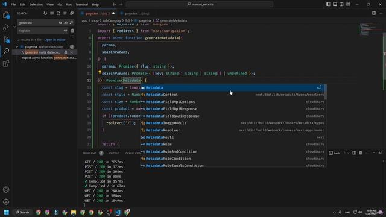The height and width of the screenshot is (217, 386).
Task: Refresh the search results
Action: (x=45, y=13)
